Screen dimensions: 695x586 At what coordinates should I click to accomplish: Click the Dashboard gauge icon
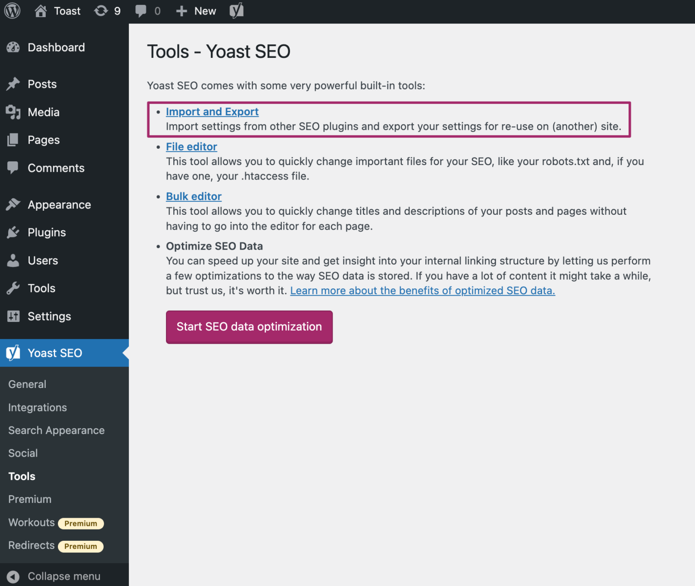point(14,47)
